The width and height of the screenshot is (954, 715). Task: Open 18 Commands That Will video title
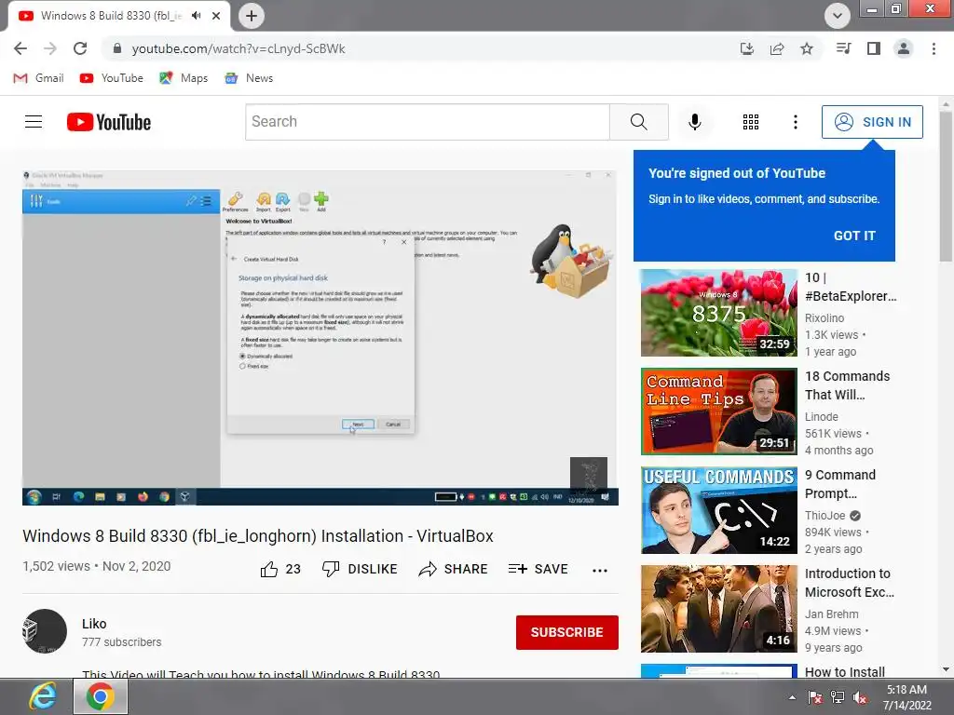pyautogui.click(x=848, y=385)
